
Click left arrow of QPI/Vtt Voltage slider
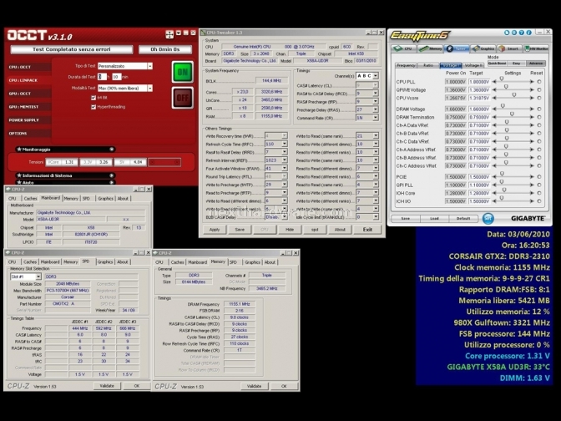point(494,90)
